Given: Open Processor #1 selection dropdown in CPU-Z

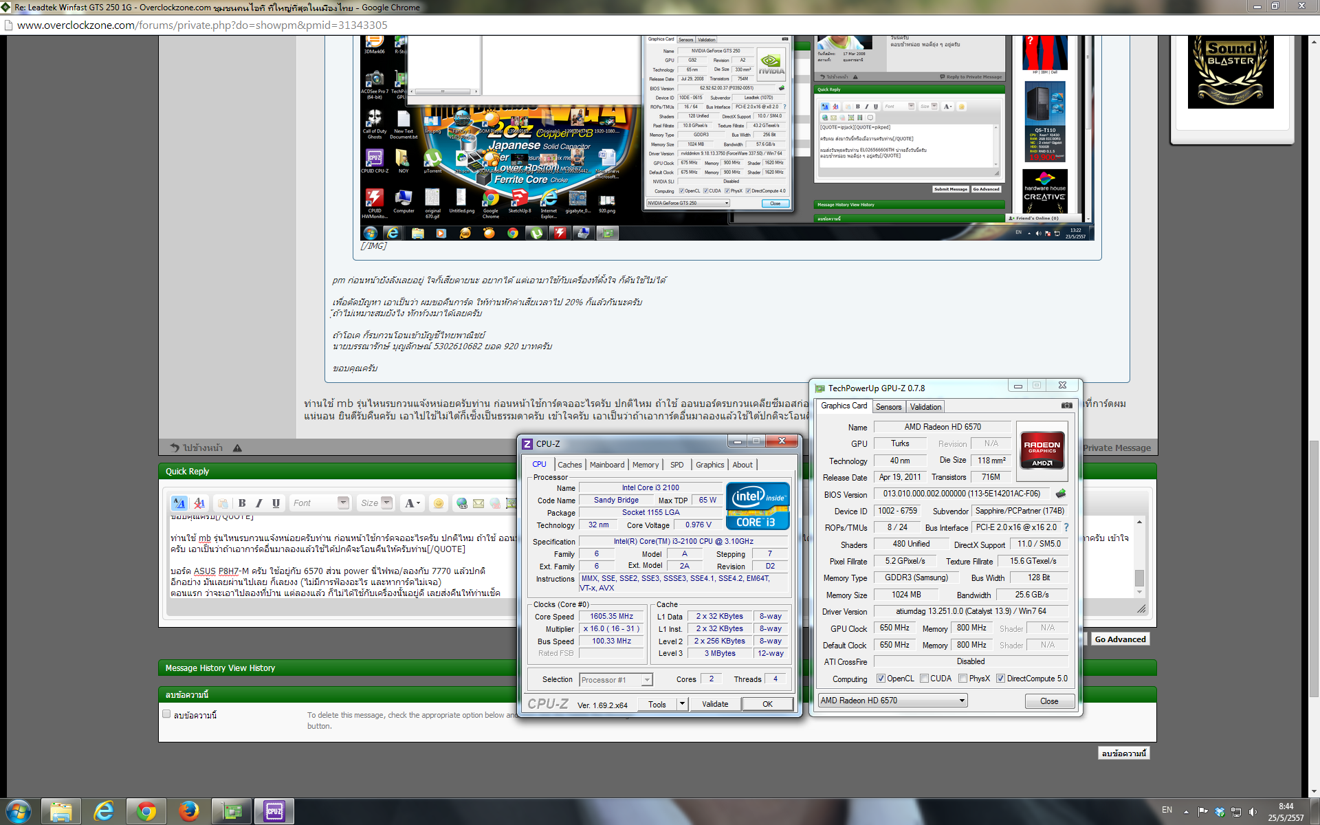Looking at the screenshot, I should tap(646, 680).
